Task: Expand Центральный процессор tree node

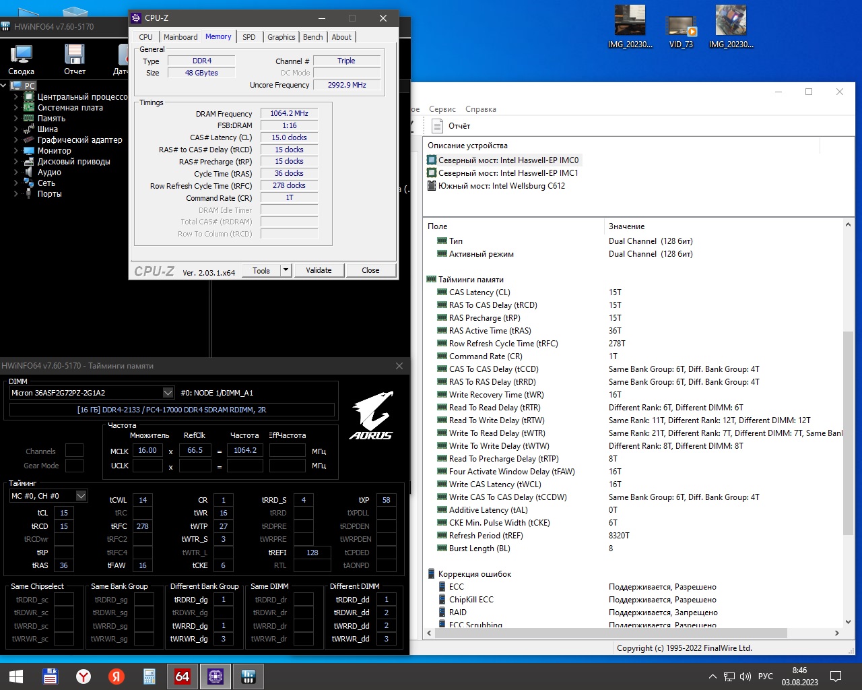Action: (16, 97)
